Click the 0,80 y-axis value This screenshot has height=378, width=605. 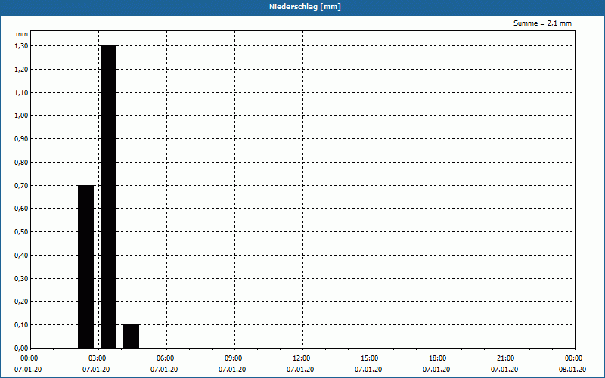pos(21,163)
